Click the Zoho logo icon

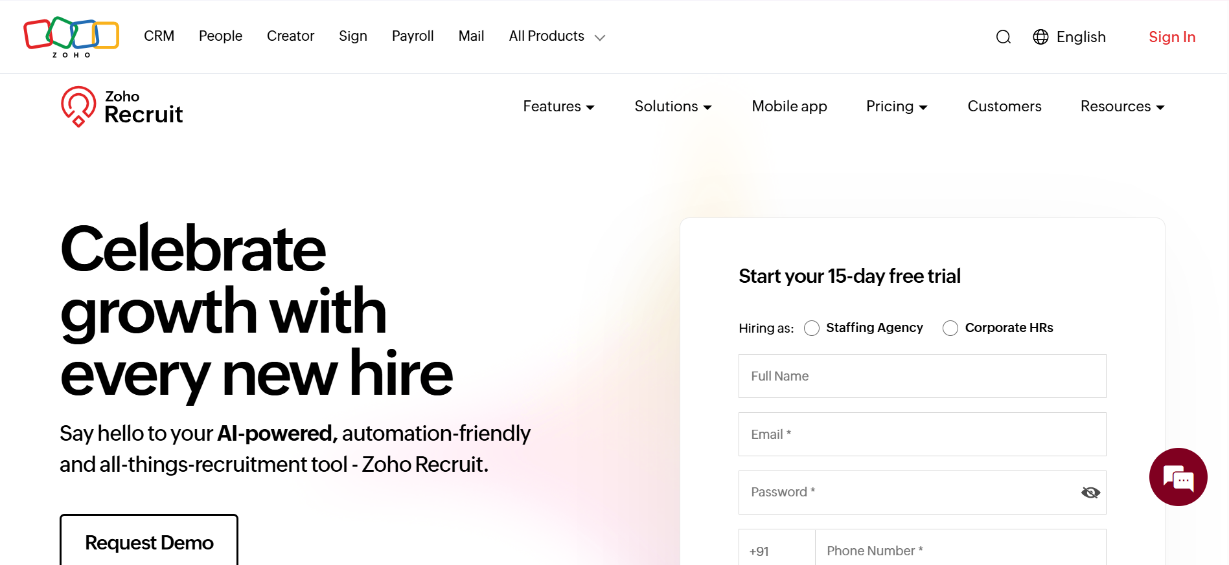71,36
